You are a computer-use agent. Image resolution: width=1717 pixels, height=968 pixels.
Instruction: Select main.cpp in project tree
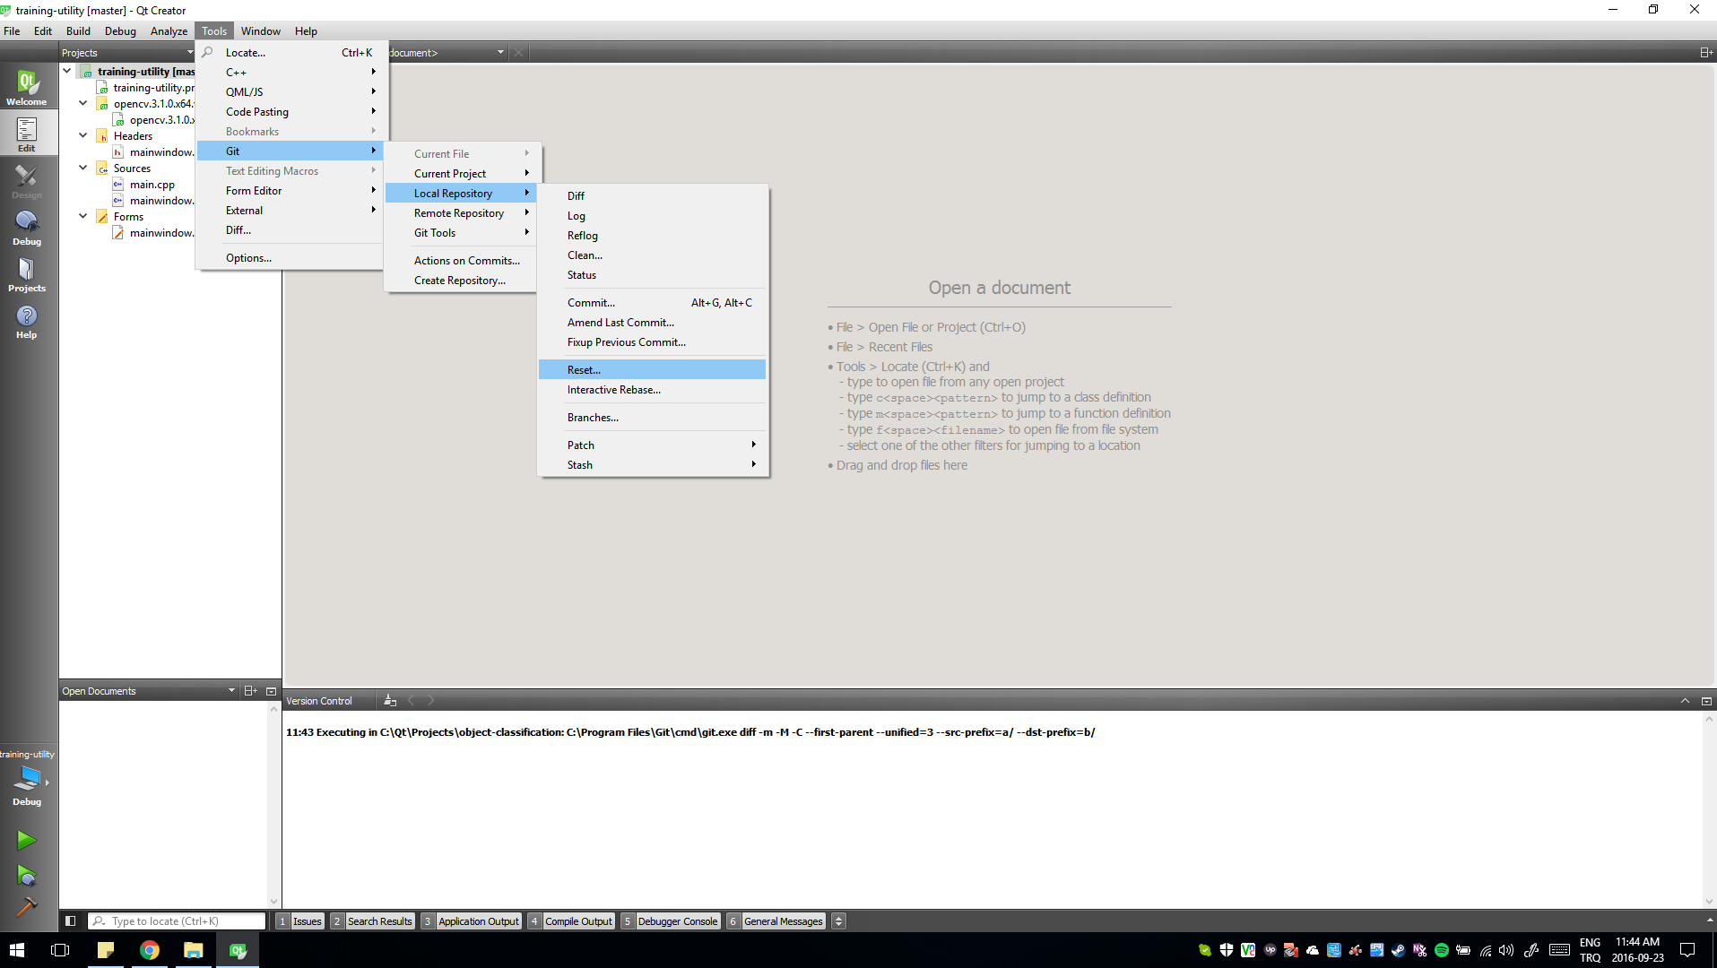coord(152,185)
